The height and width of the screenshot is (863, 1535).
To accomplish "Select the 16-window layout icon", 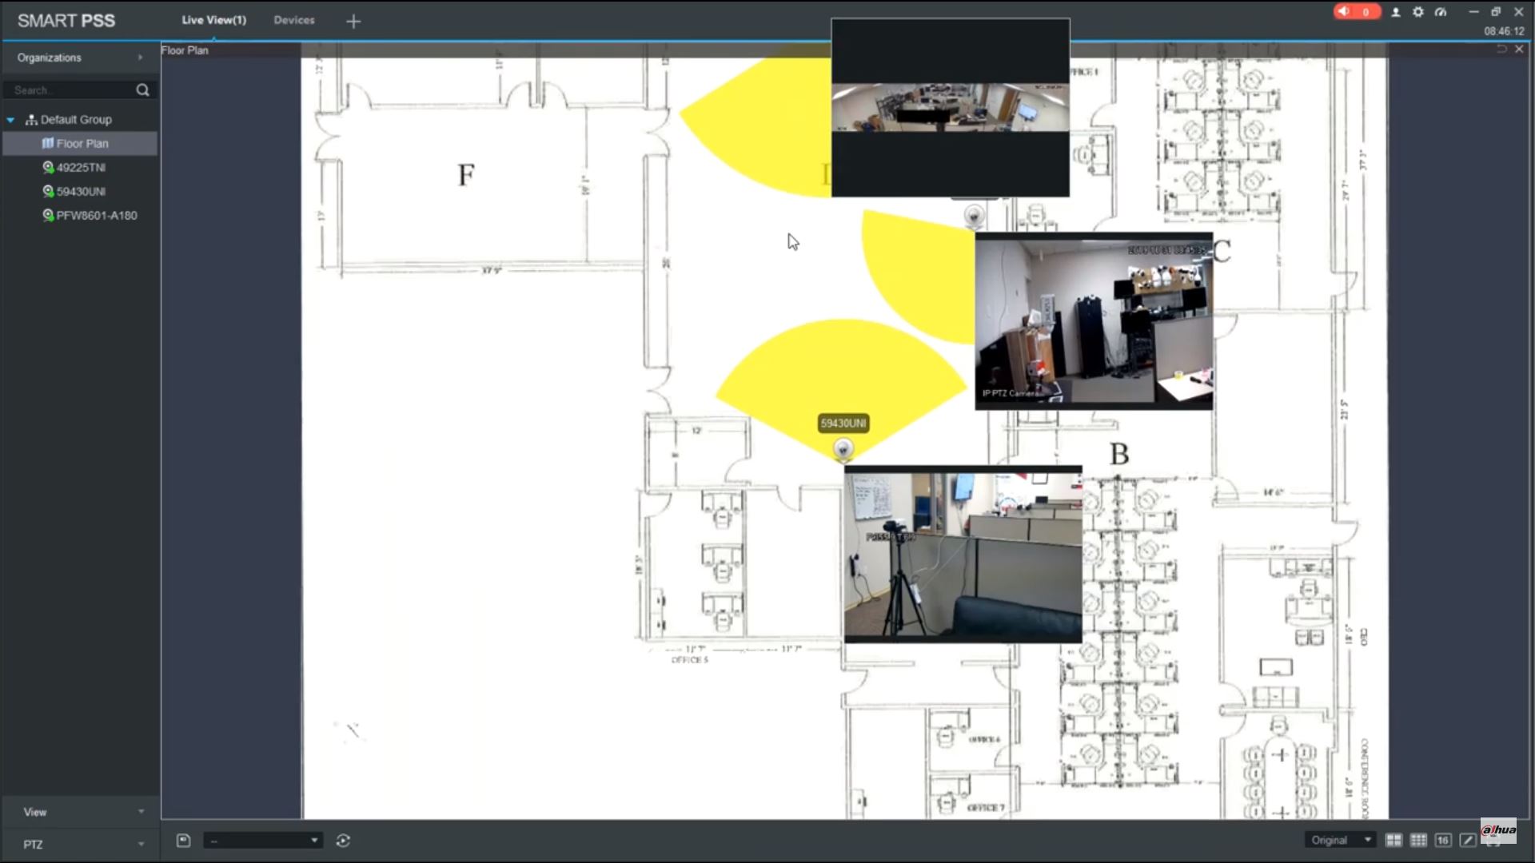I will pyautogui.click(x=1443, y=840).
